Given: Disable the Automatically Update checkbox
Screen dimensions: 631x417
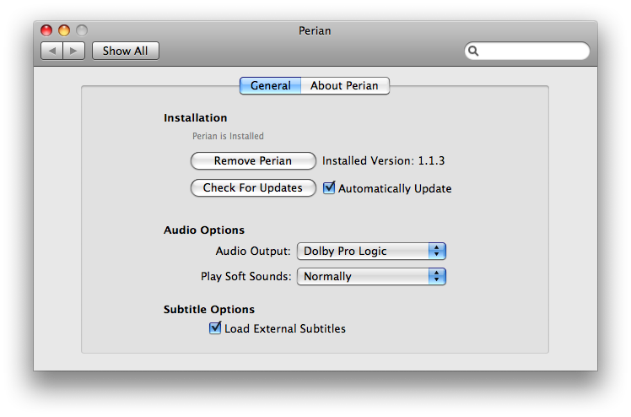Looking at the screenshot, I should (x=330, y=188).
